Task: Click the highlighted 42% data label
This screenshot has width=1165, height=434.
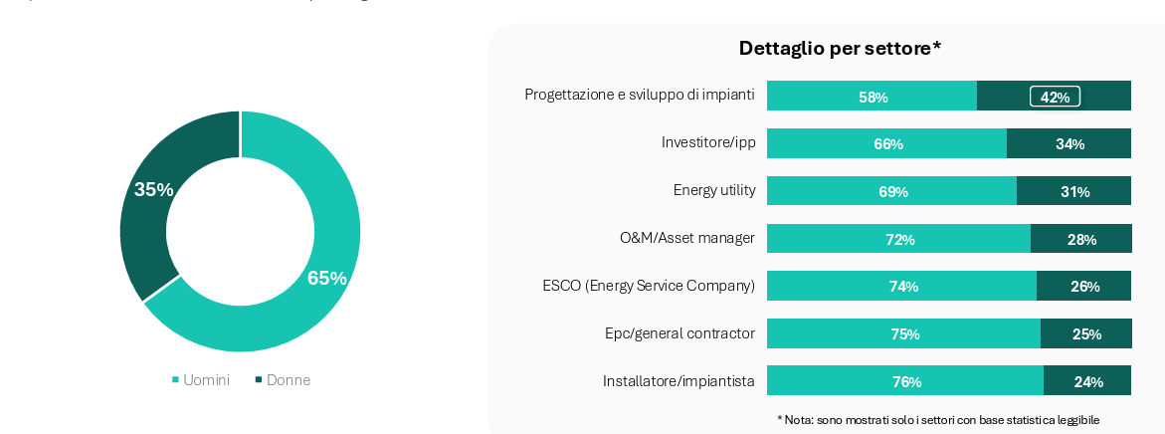Action: pyautogui.click(x=1055, y=97)
